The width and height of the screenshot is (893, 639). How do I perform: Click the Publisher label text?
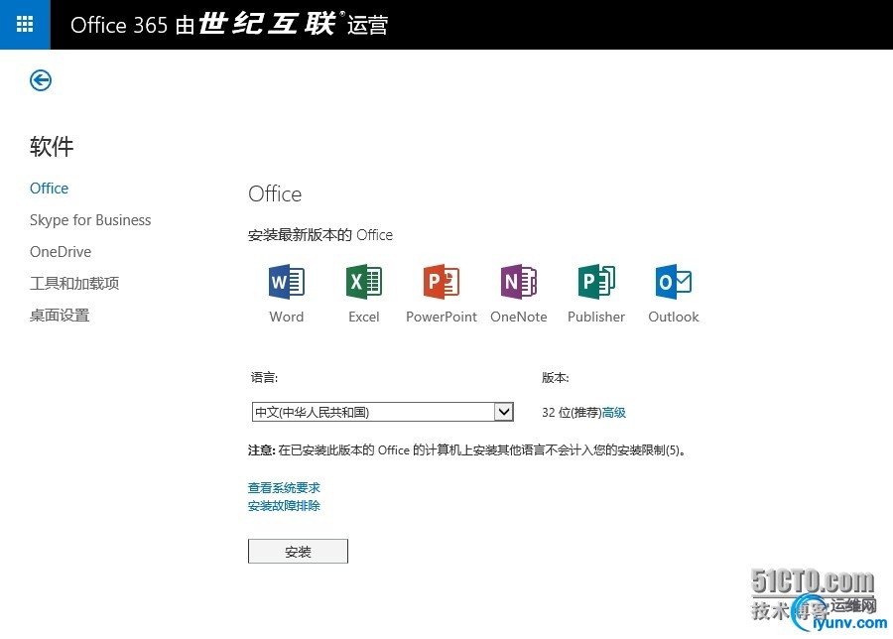coord(596,317)
